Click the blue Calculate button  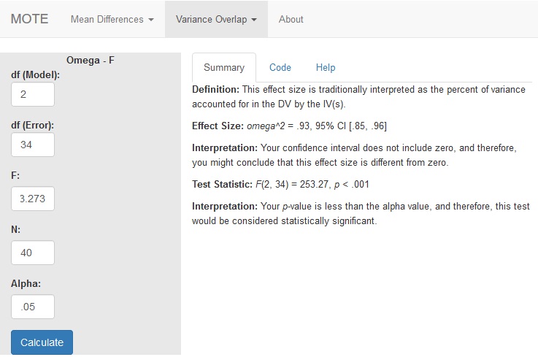tap(42, 342)
